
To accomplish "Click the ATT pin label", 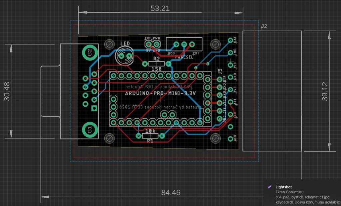I will [235, 102].
